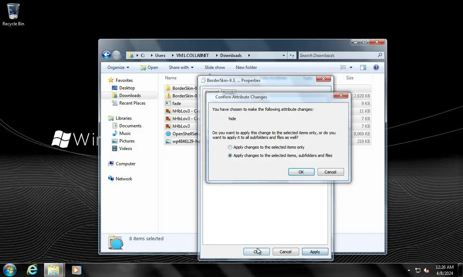Click Cancel in the Properties dialog
463x277 pixels.
pos(285,252)
